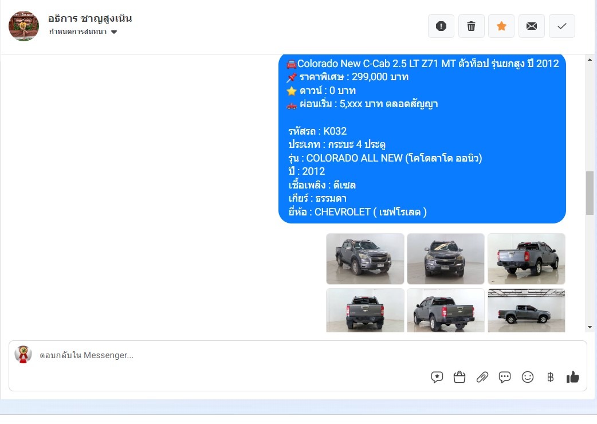Click the chat scrollbar thumb

pos(590,193)
